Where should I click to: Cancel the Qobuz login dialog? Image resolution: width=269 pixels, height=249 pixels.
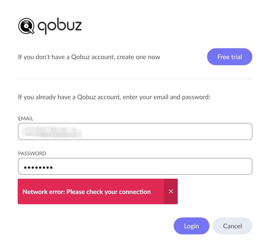pyautogui.click(x=233, y=226)
